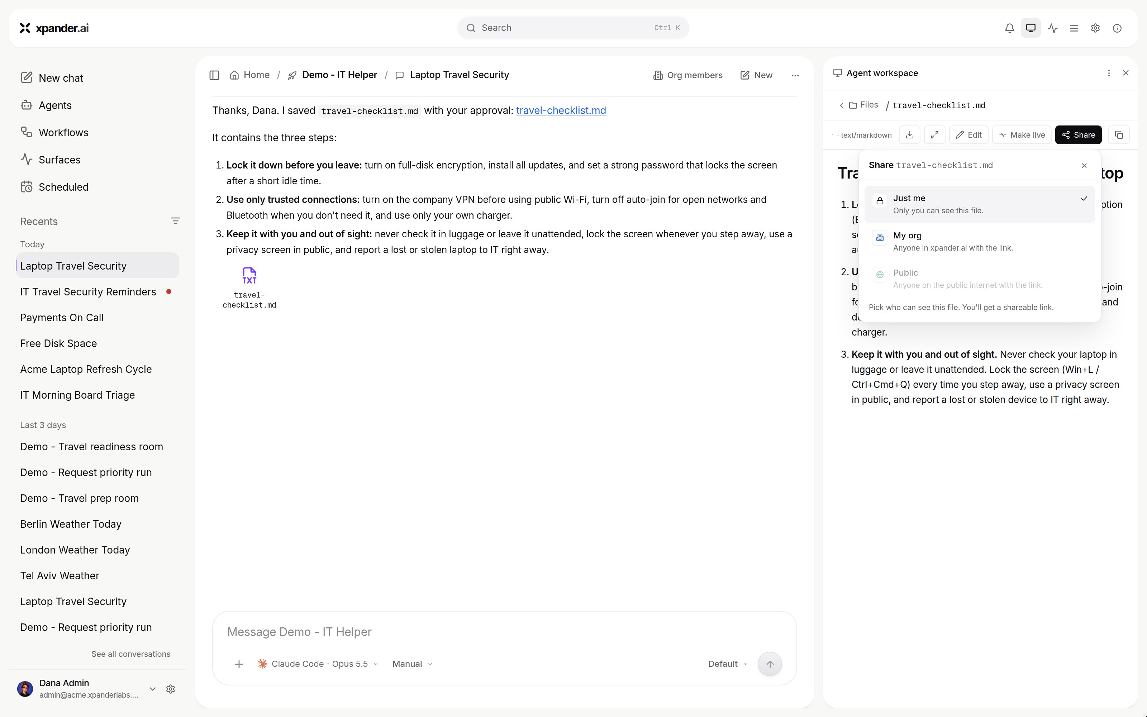Open the Default dropdown
The height and width of the screenshot is (717, 1147).
728,664
